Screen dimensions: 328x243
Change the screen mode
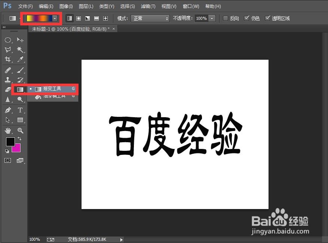tap(20, 161)
